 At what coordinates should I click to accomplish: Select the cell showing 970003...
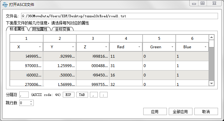click(27, 66)
